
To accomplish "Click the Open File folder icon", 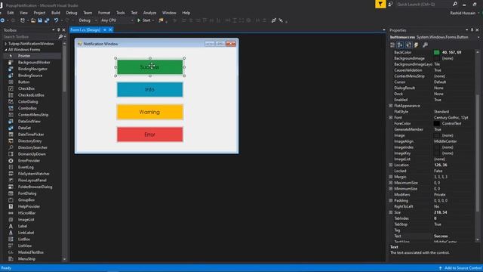I will click(x=33, y=20).
